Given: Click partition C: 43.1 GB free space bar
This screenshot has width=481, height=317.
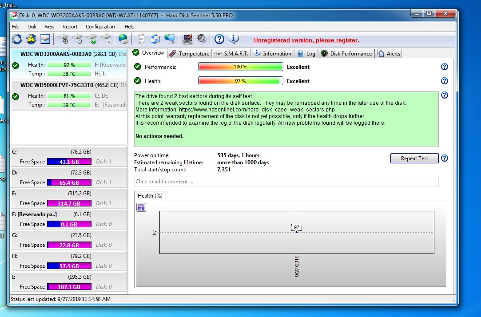Looking at the screenshot, I should [x=69, y=162].
